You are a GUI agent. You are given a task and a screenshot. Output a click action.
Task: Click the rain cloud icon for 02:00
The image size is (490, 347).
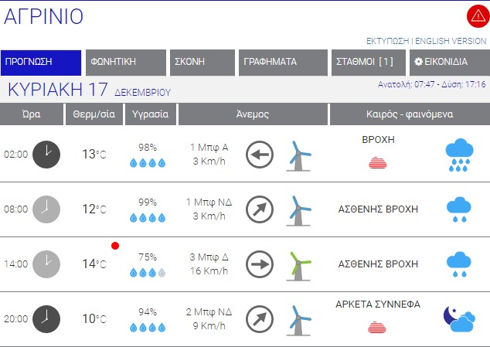coord(459,155)
